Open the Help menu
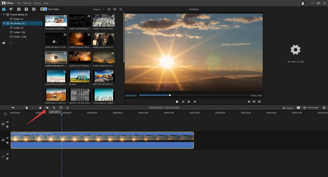328x177 pixels. (x=46, y=3)
